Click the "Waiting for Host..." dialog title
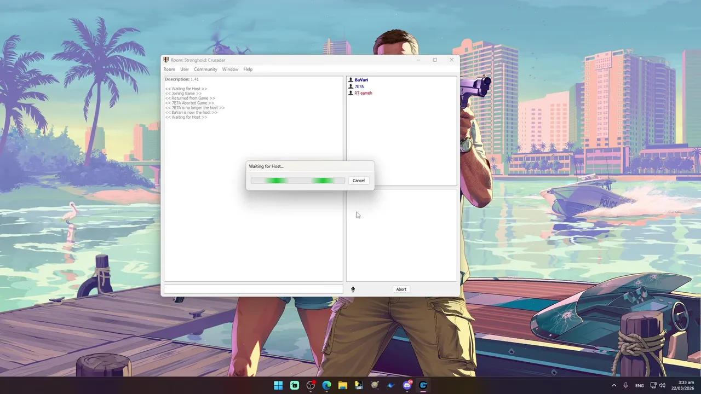Viewport: 701px width, 394px height. coord(266,166)
